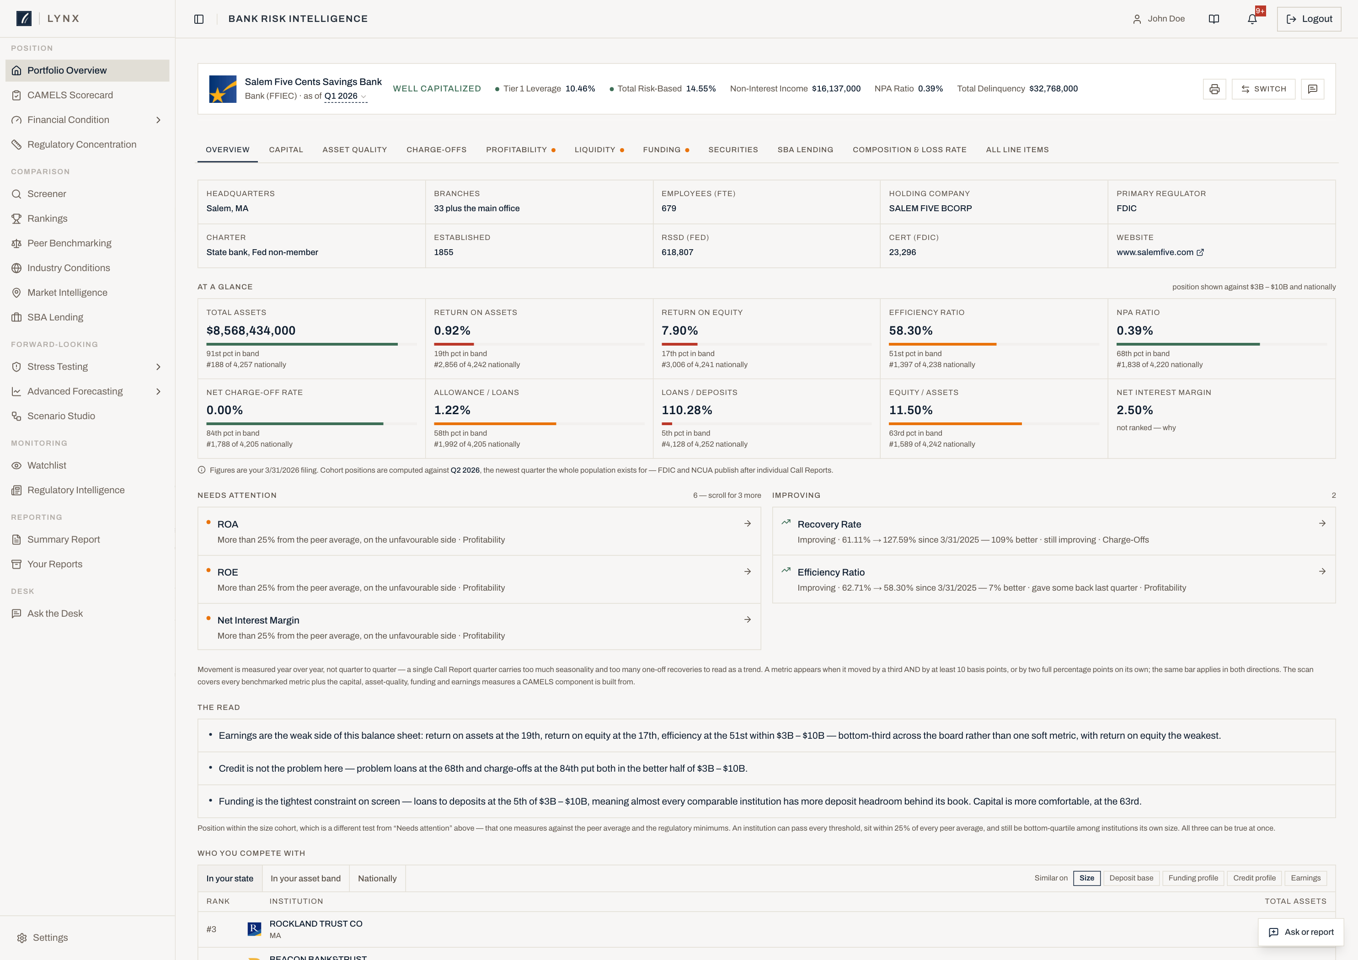Open the Net Interest Margin attention row
The image size is (1358, 960).
pyautogui.click(x=479, y=627)
